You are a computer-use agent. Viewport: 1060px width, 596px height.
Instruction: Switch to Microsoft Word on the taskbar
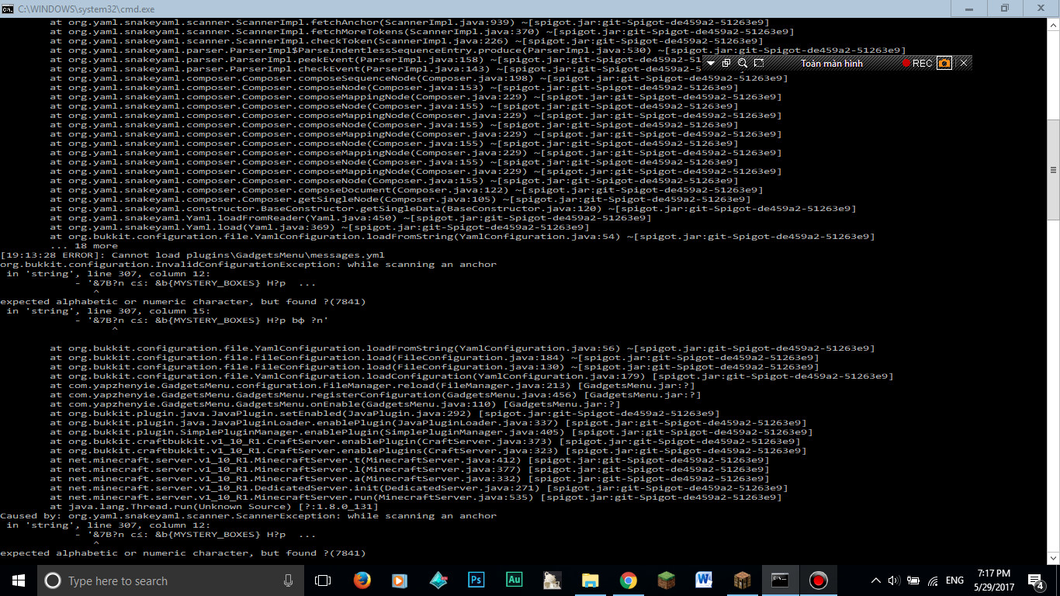point(704,580)
